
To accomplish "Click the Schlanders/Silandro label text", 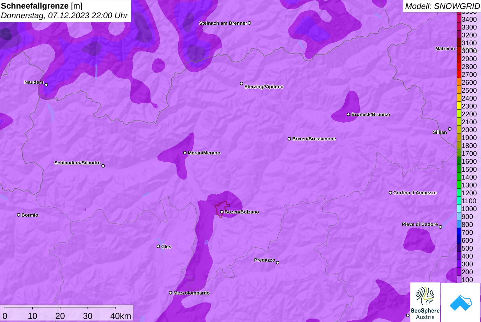I will [77, 163].
